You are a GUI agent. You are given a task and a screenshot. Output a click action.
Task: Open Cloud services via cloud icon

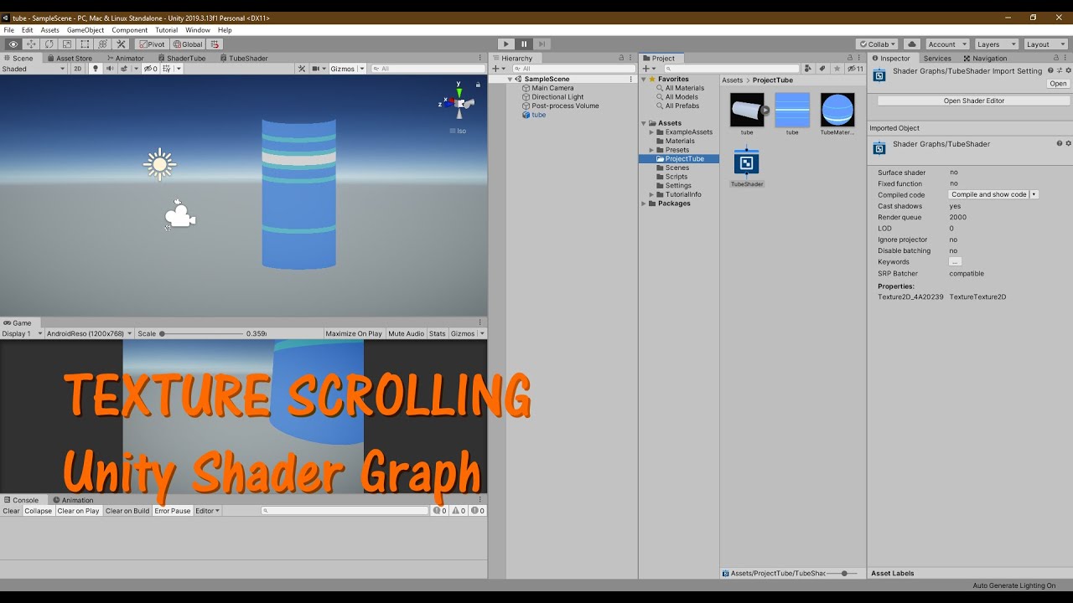pos(912,44)
